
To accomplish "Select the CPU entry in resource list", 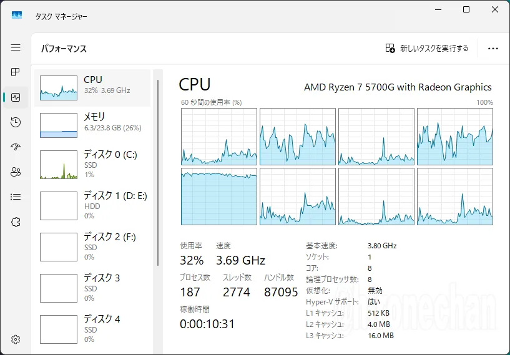I will point(92,88).
